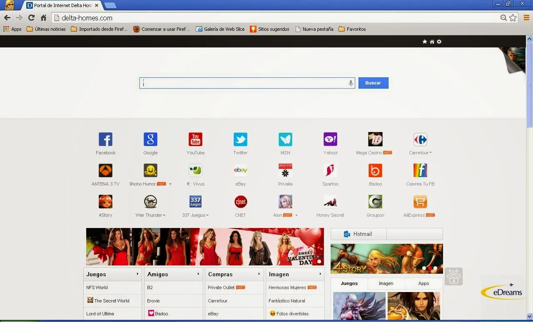
Task: Open the 337 Juegos icon
Action: point(195,201)
